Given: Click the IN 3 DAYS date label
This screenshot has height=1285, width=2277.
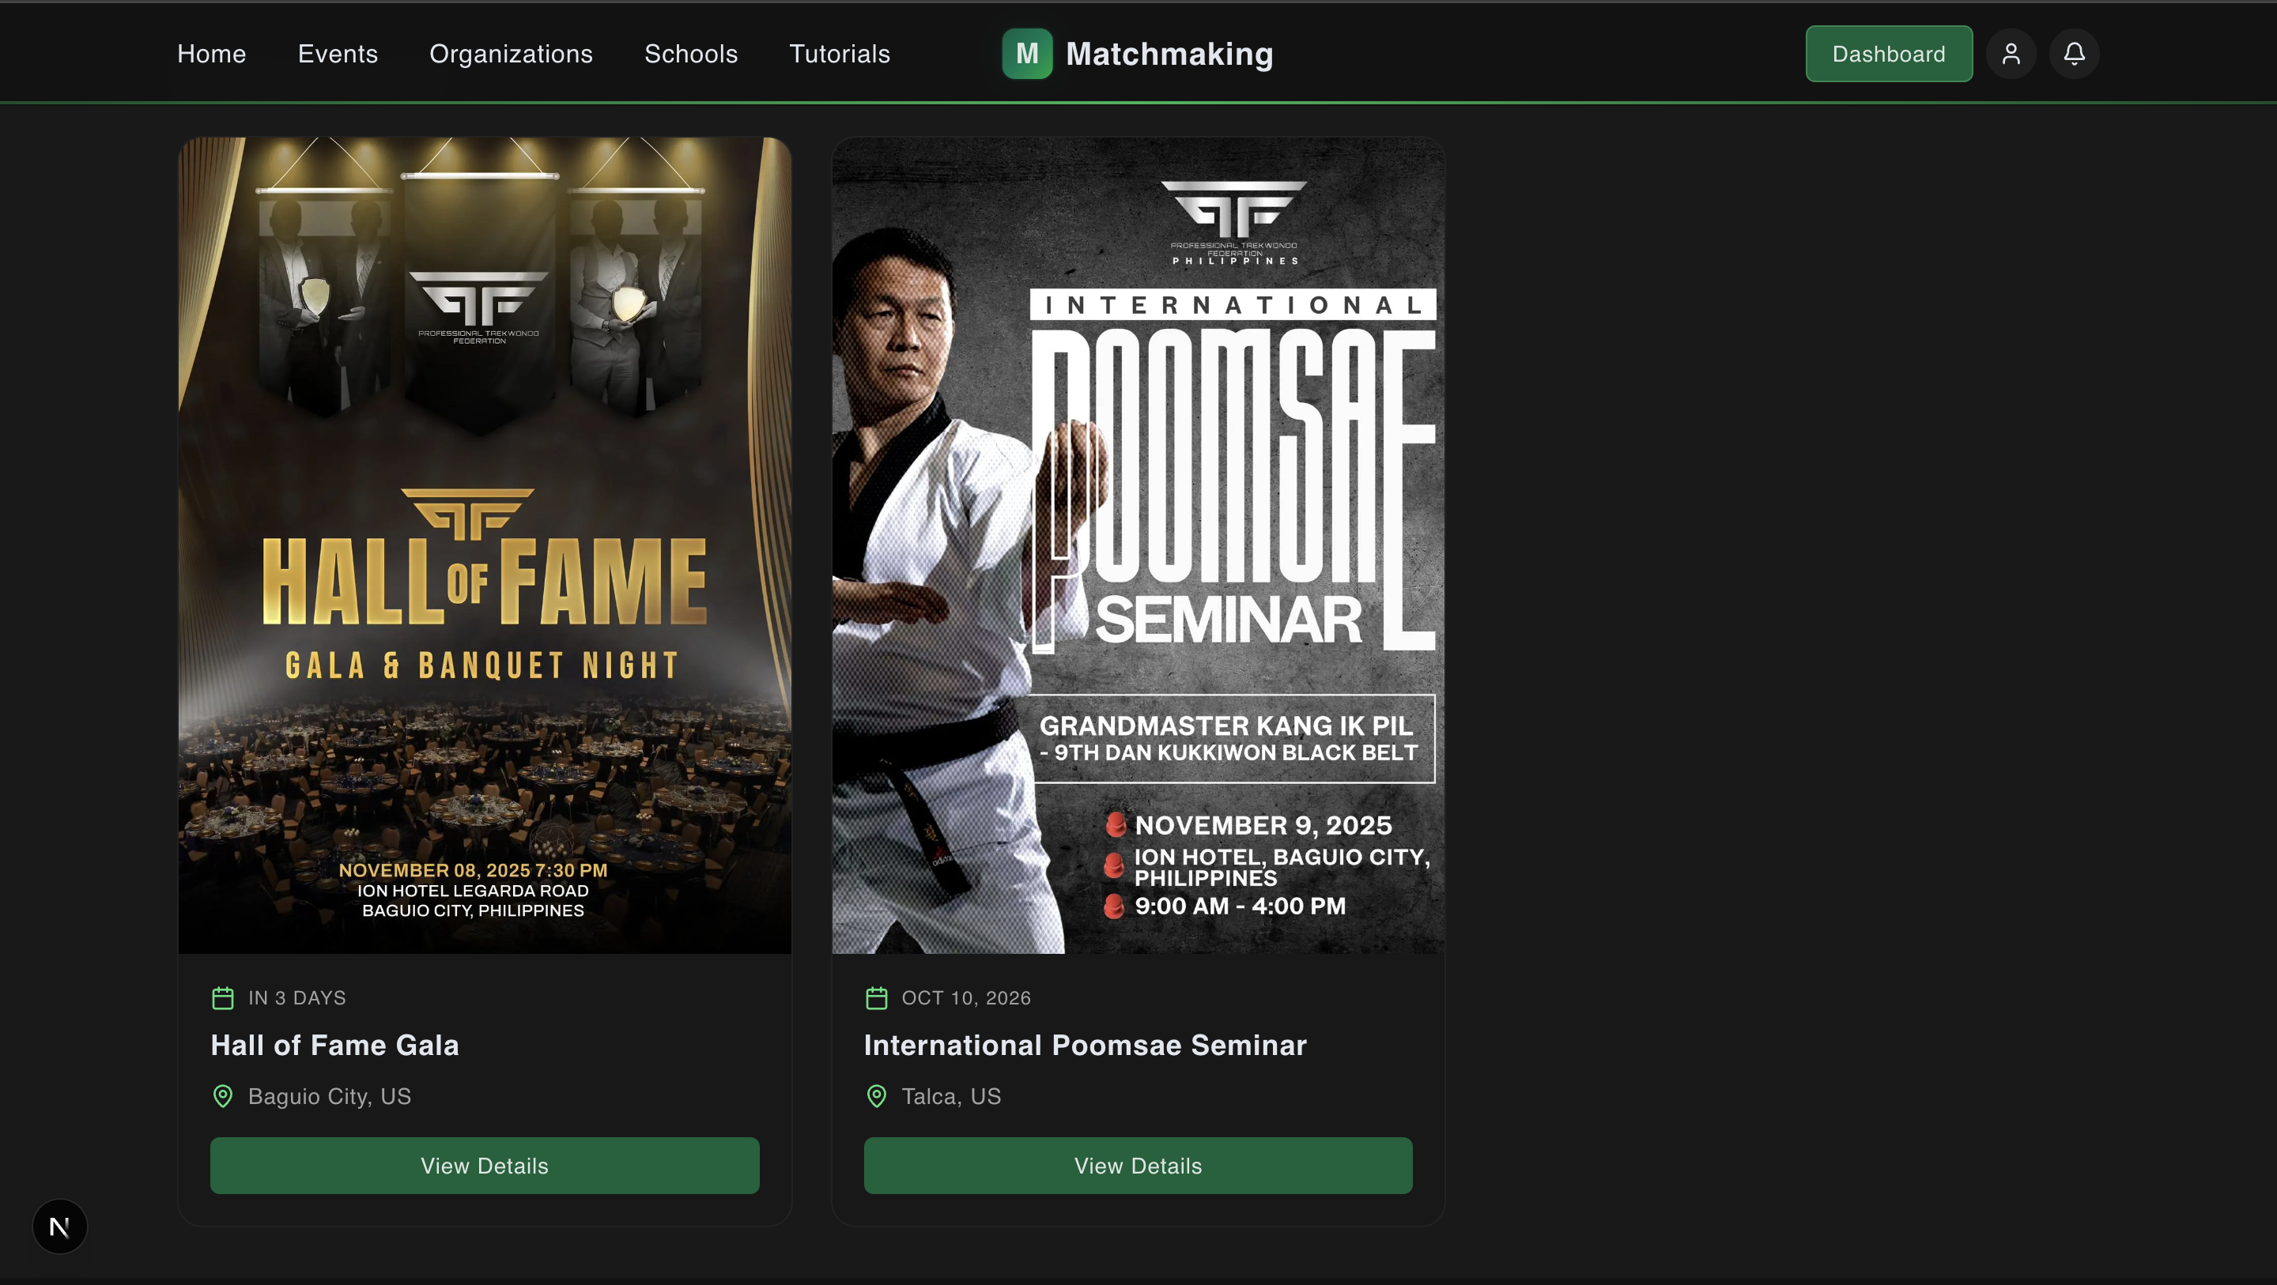Looking at the screenshot, I should 297,998.
